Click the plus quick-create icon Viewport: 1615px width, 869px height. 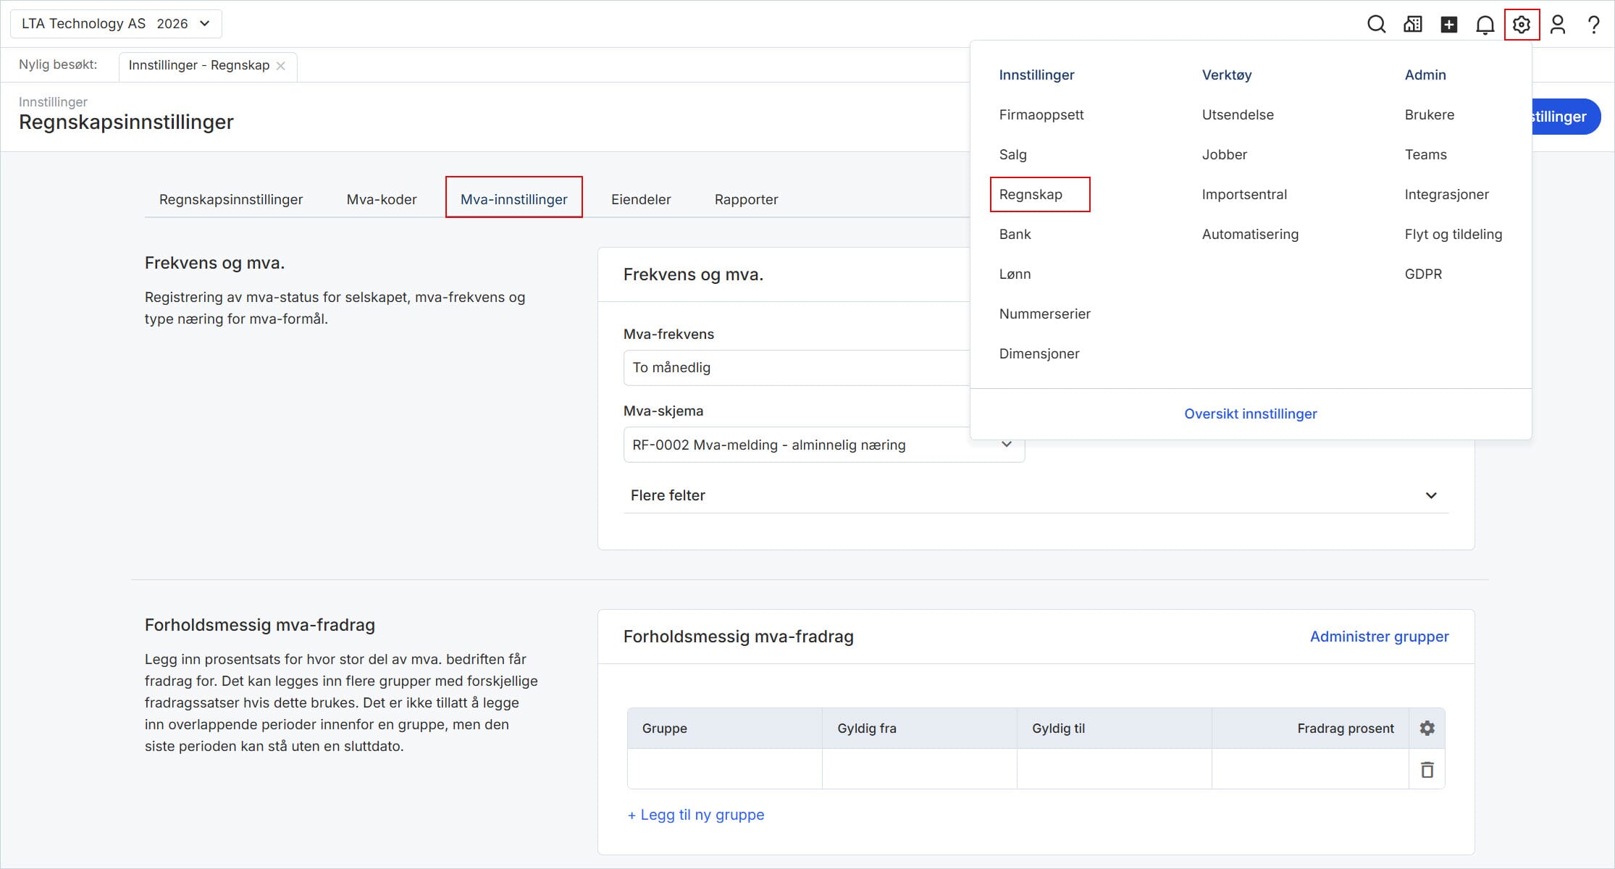pos(1448,25)
